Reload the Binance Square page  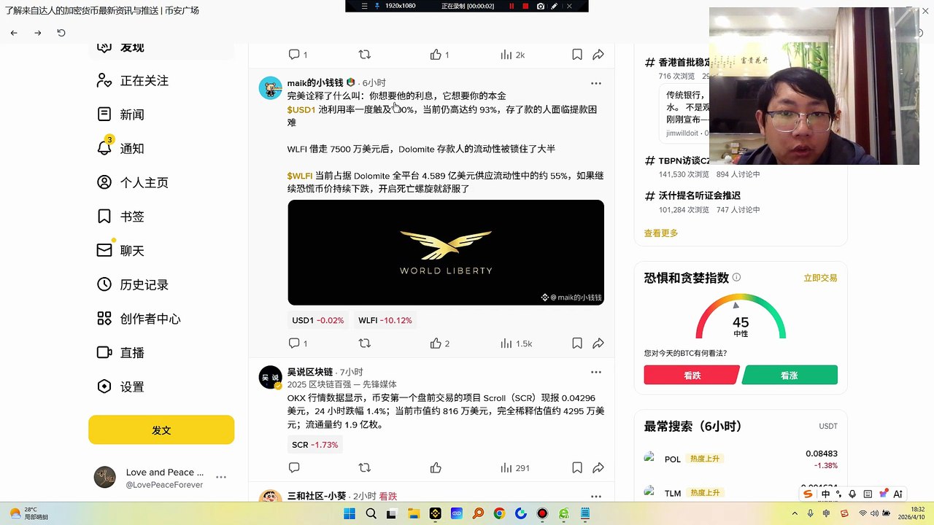click(61, 33)
